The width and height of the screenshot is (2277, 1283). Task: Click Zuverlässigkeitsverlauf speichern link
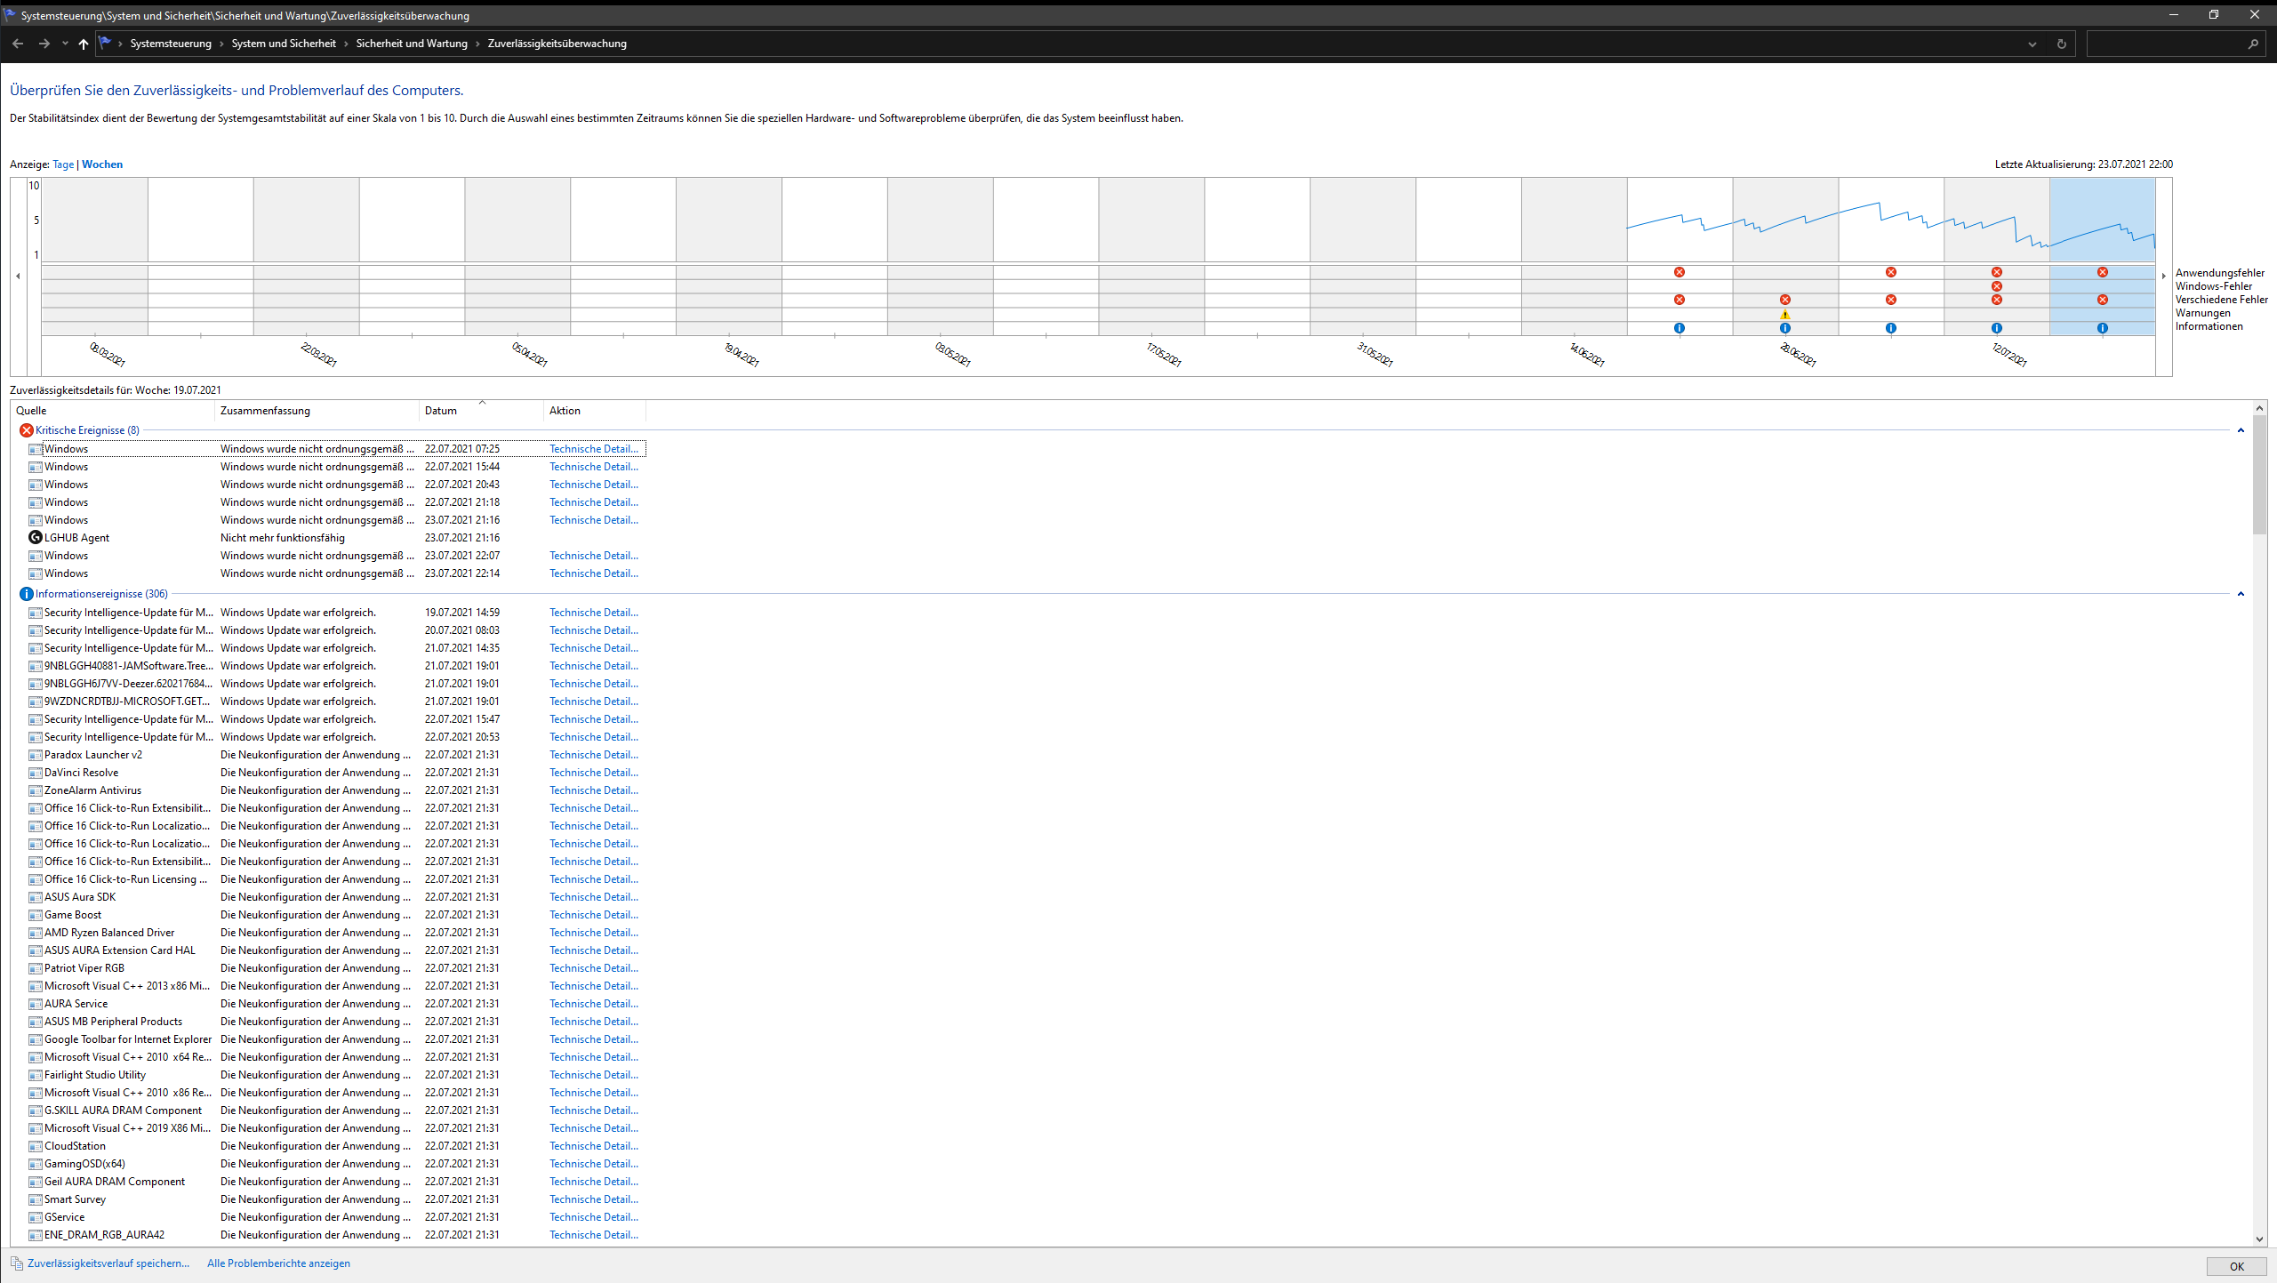tap(108, 1263)
